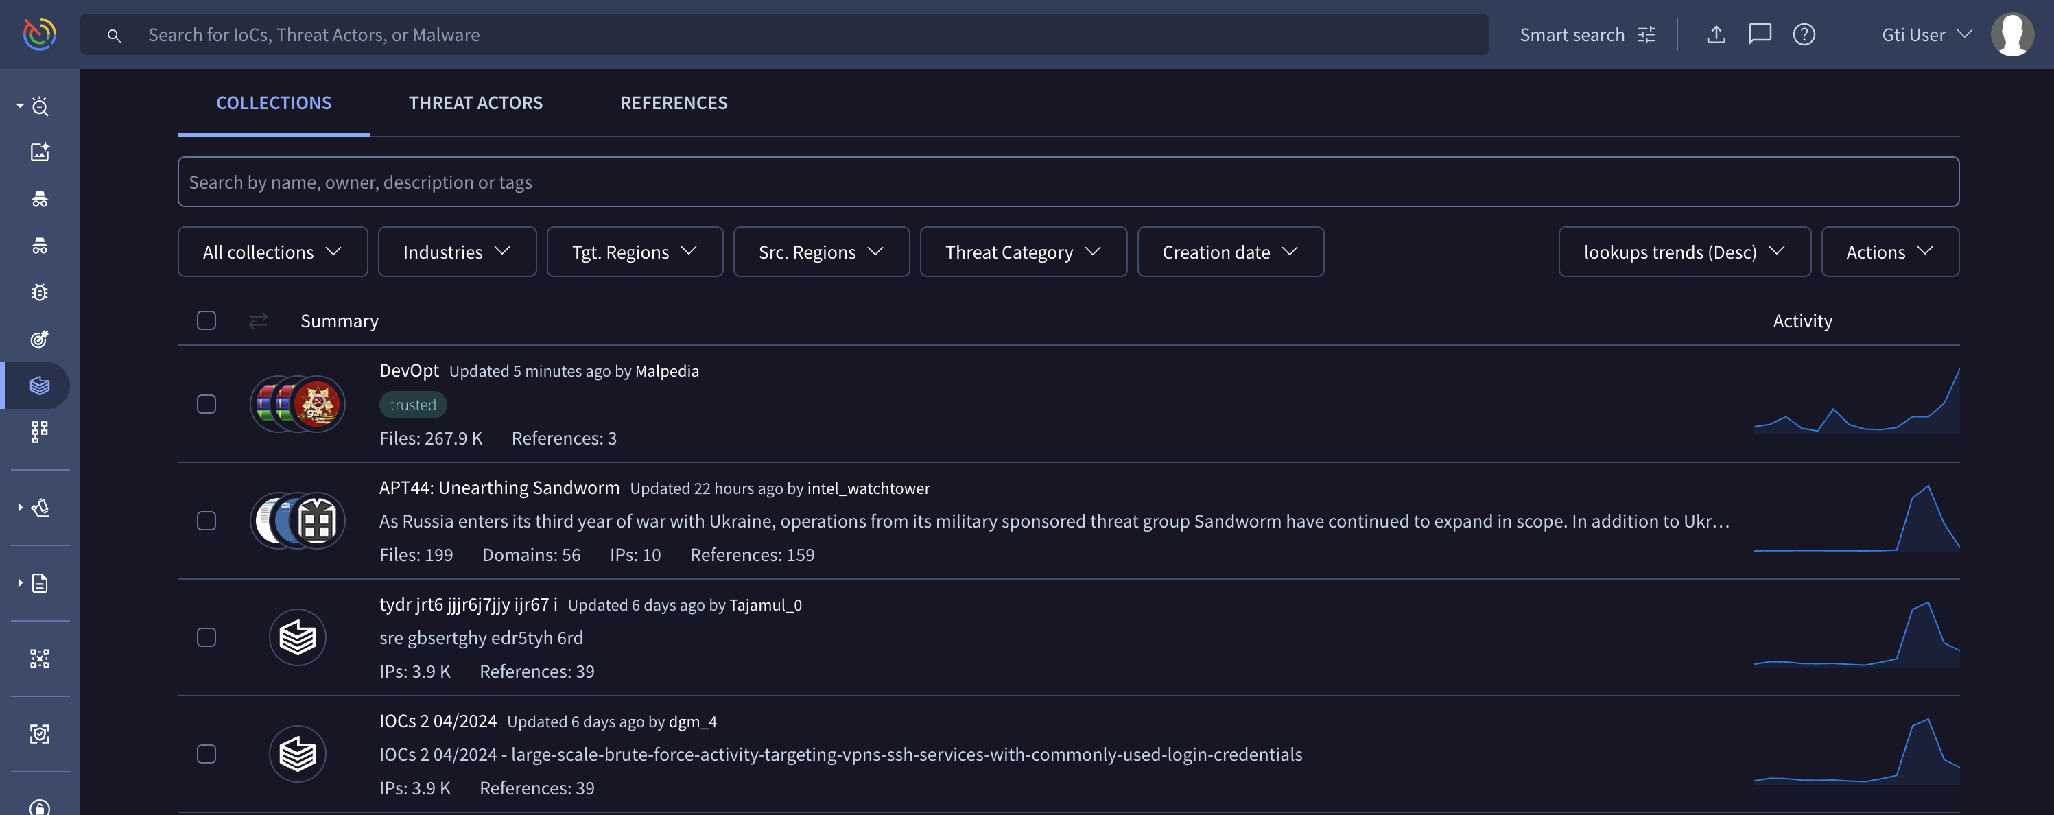The height and width of the screenshot is (815, 2054).
Task: Click the 'sre gbsertghy edr5tyh 6rd' description
Action: point(481,637)
